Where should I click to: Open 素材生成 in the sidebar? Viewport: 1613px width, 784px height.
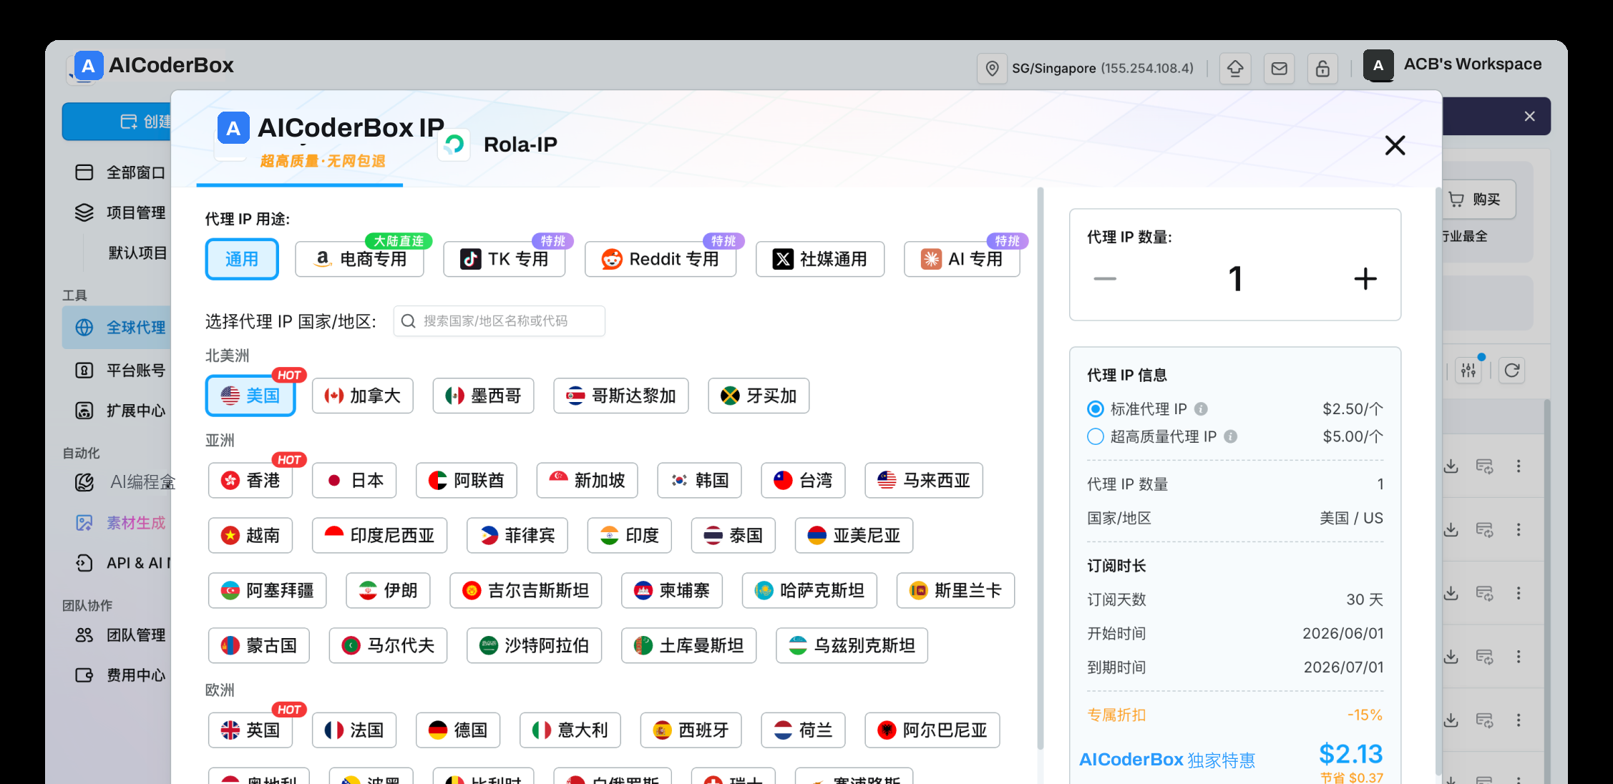(120, 523)
